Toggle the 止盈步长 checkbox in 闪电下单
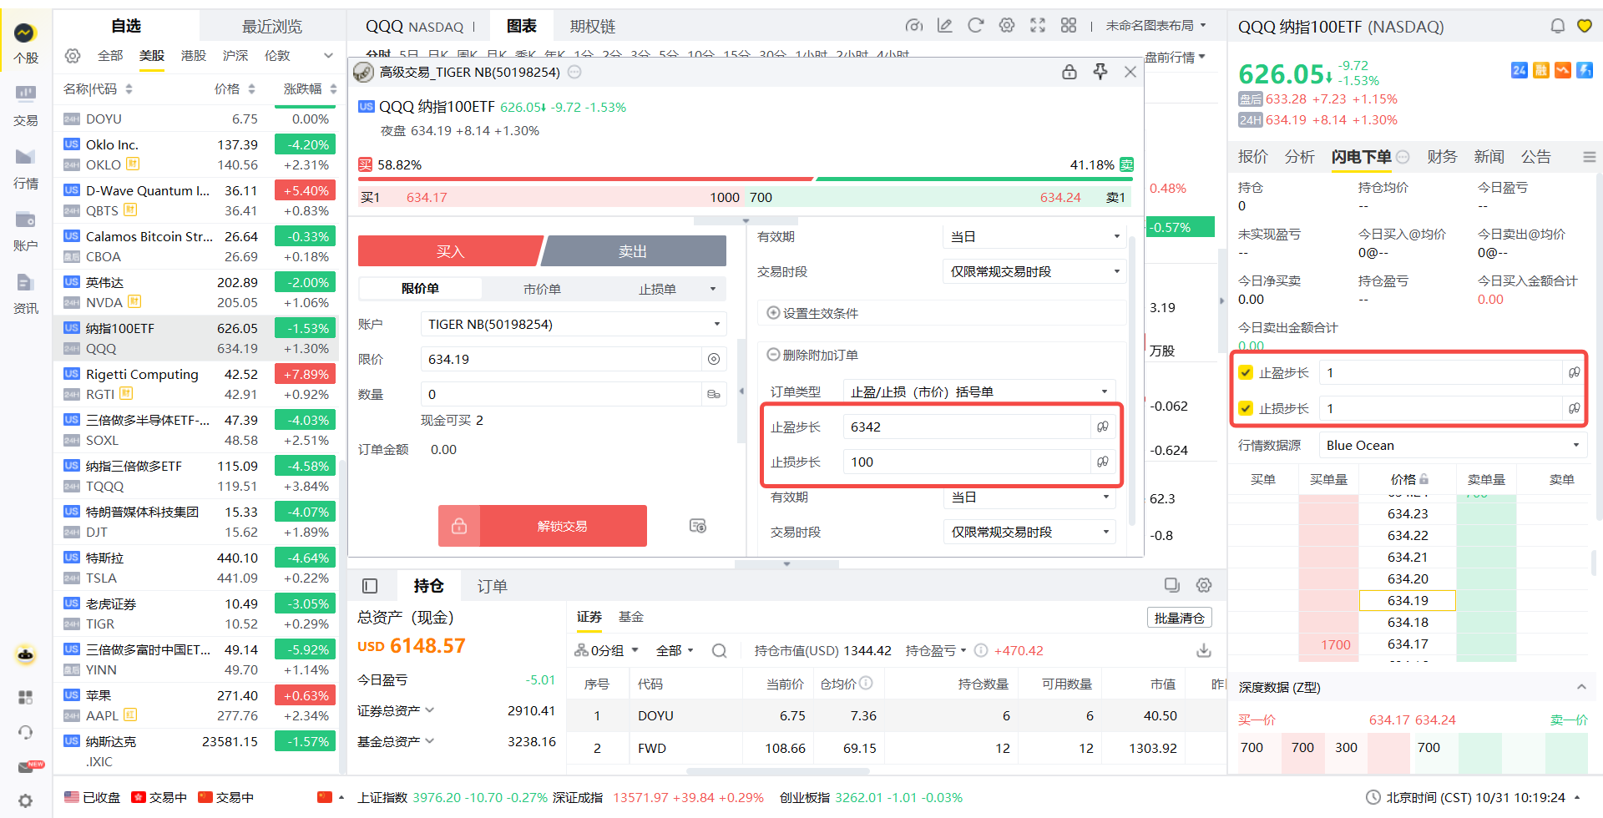Screen dimensions: 1603x818 pos(1246,373)
